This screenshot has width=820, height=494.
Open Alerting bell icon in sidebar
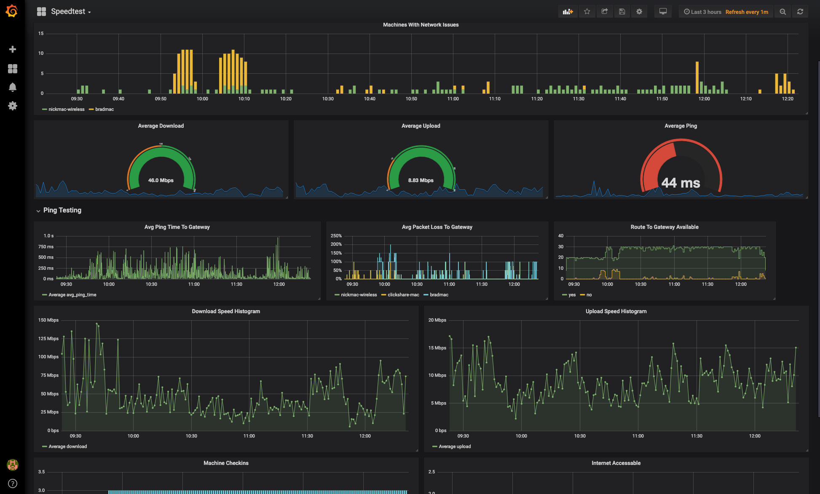(x=13, y=87)
